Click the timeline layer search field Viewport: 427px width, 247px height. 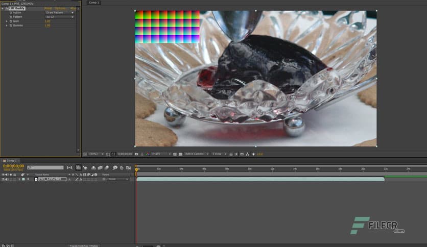coord(47,167)
